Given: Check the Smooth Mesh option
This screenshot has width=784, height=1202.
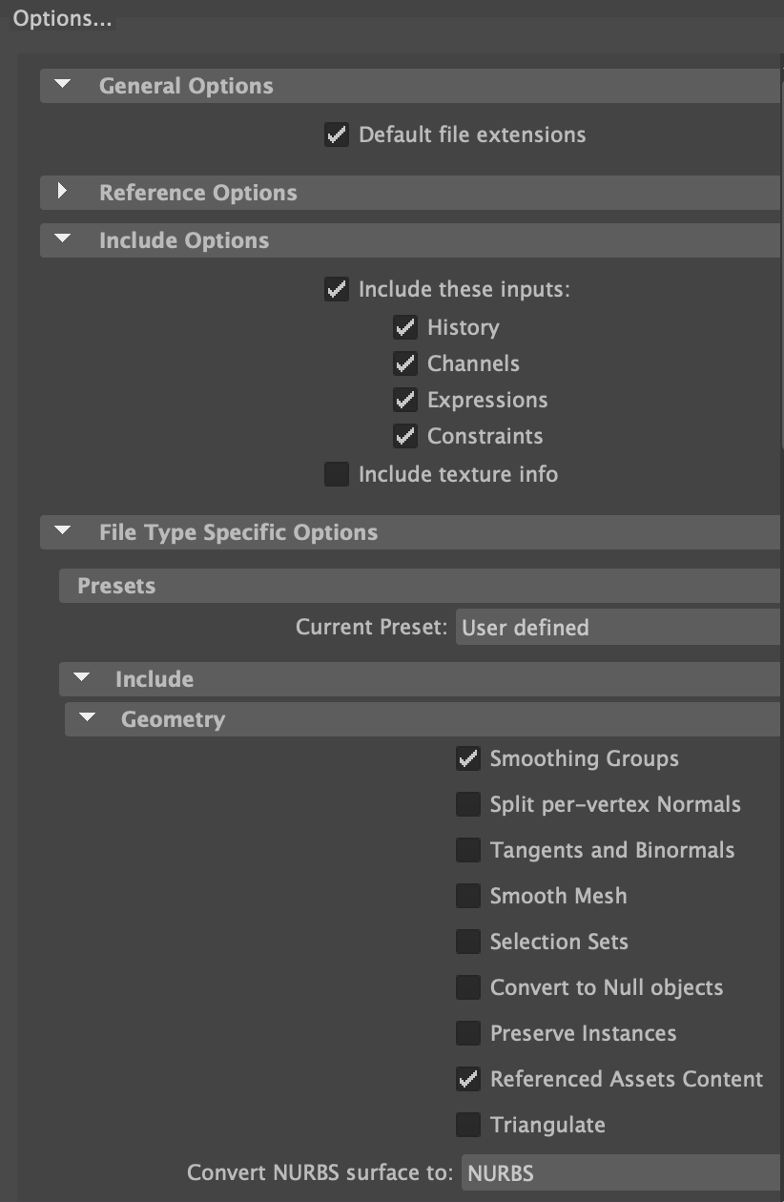Looking at the screenshot, I should (468, 896).
